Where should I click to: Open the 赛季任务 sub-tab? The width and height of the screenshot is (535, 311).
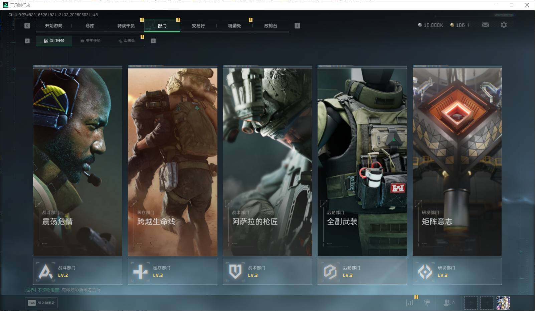90,41
